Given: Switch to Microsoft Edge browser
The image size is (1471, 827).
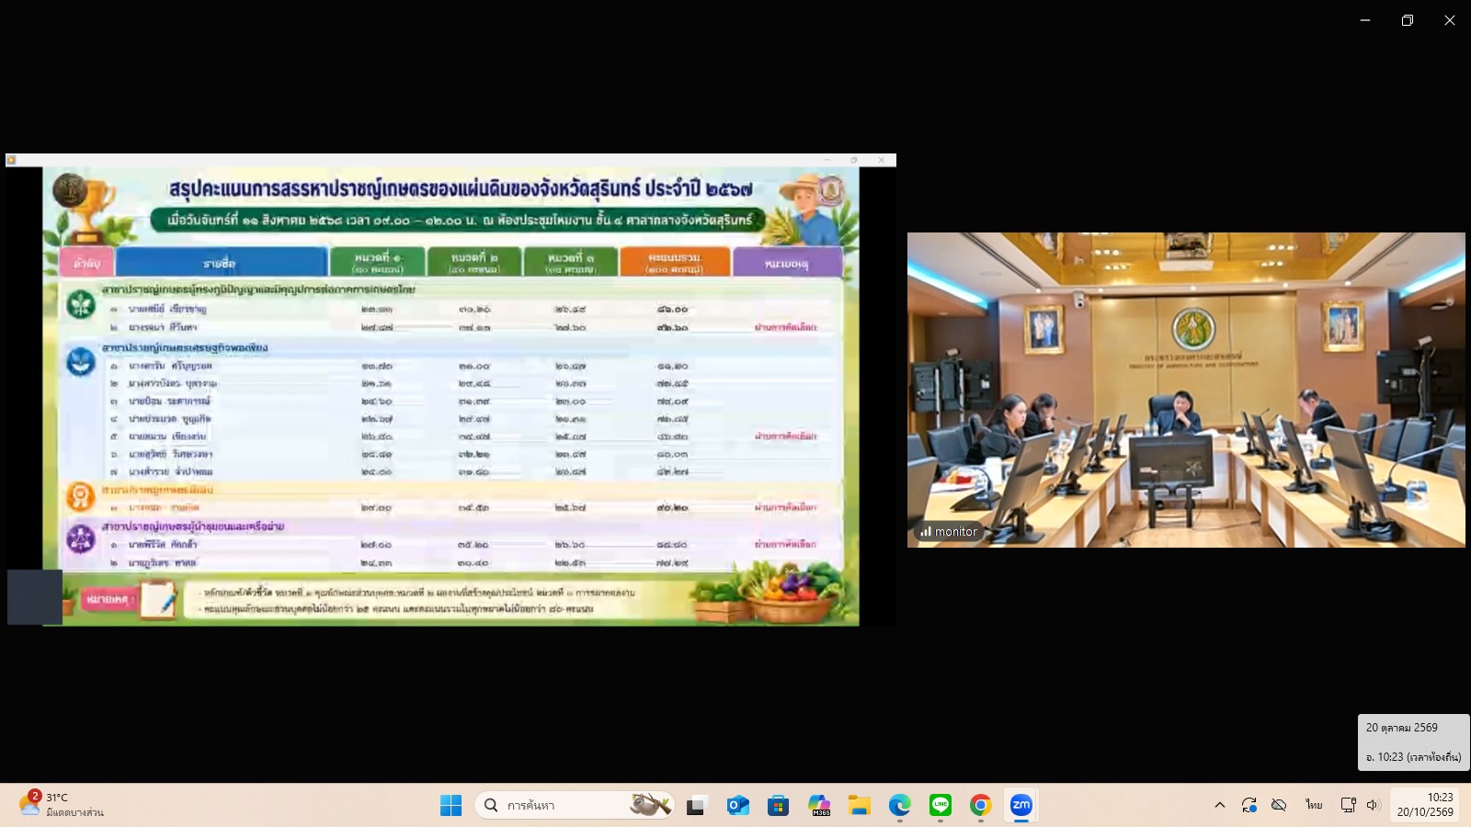Looking at the screenshot, I should tap(900, 806).
